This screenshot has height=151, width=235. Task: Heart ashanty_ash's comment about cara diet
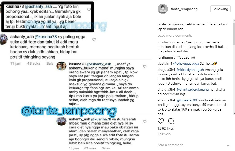pyautogui.click(x=145, y=121)
